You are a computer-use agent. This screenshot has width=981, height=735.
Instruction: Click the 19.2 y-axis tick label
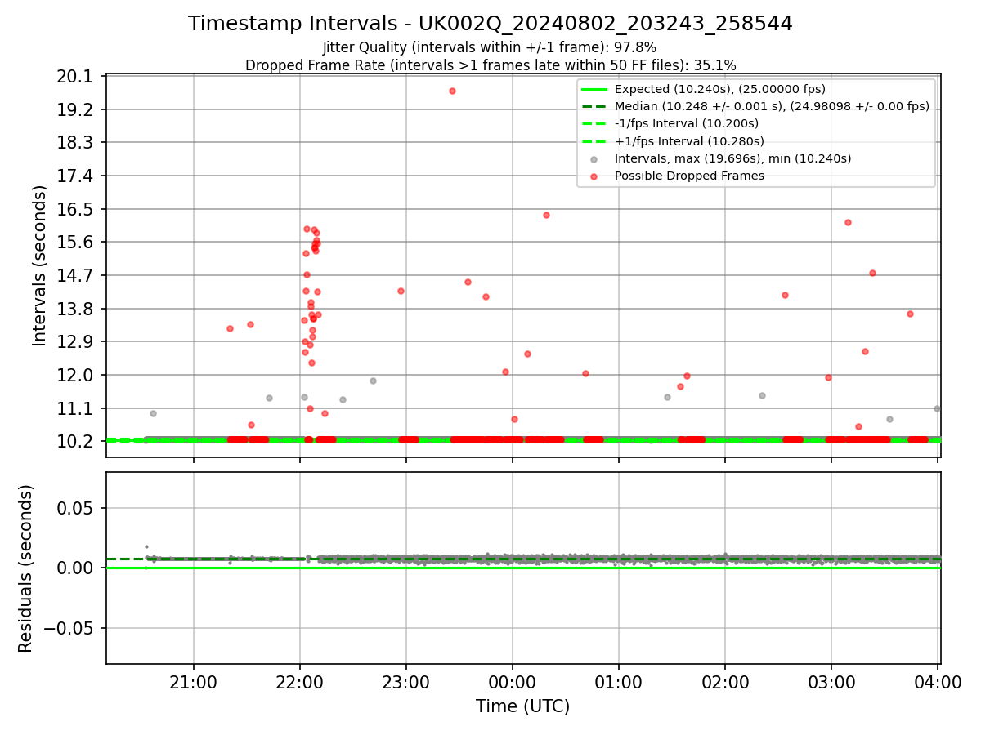click(x=77, y=109)
